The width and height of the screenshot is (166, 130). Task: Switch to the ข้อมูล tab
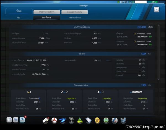(x=19, y=11)
